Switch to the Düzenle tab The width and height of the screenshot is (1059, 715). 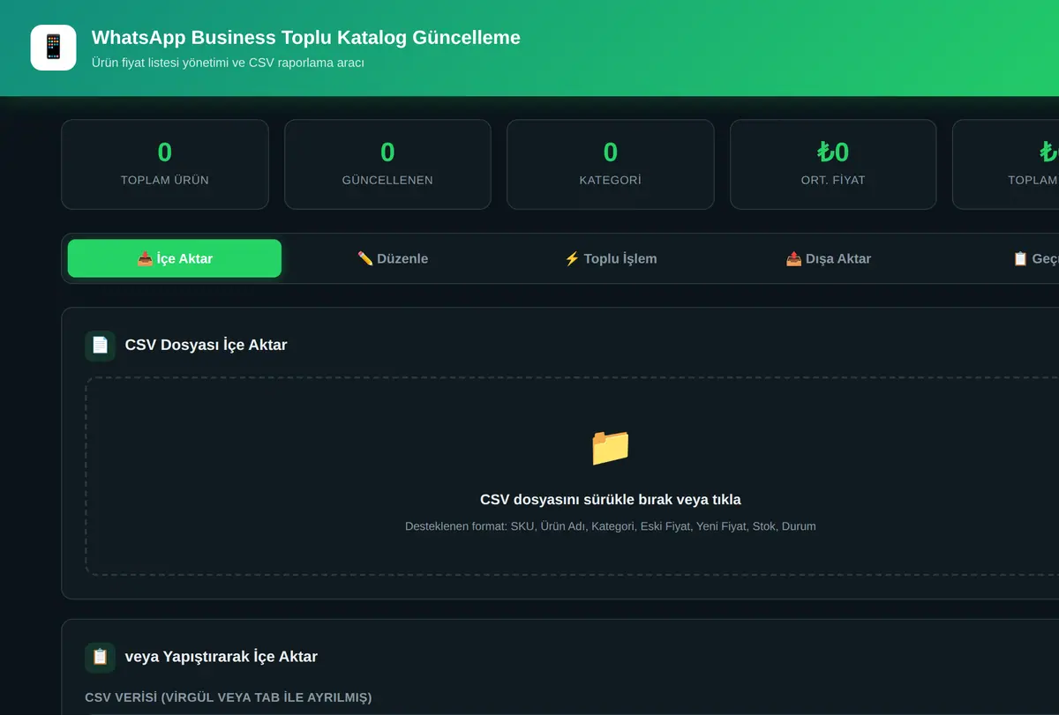coord(393,258)
